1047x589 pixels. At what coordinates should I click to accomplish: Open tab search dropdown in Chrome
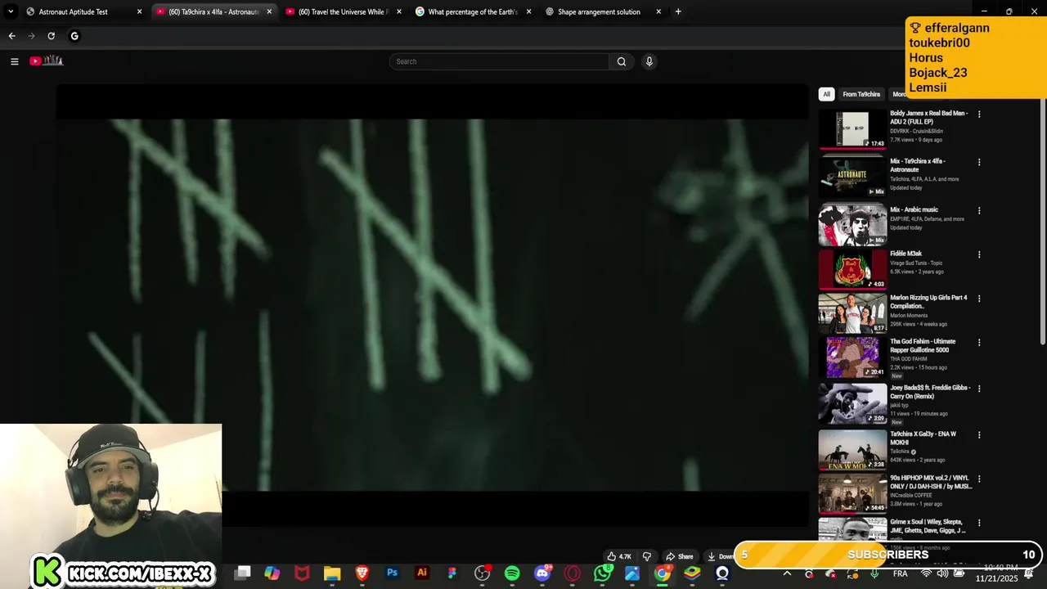(11, 11)
